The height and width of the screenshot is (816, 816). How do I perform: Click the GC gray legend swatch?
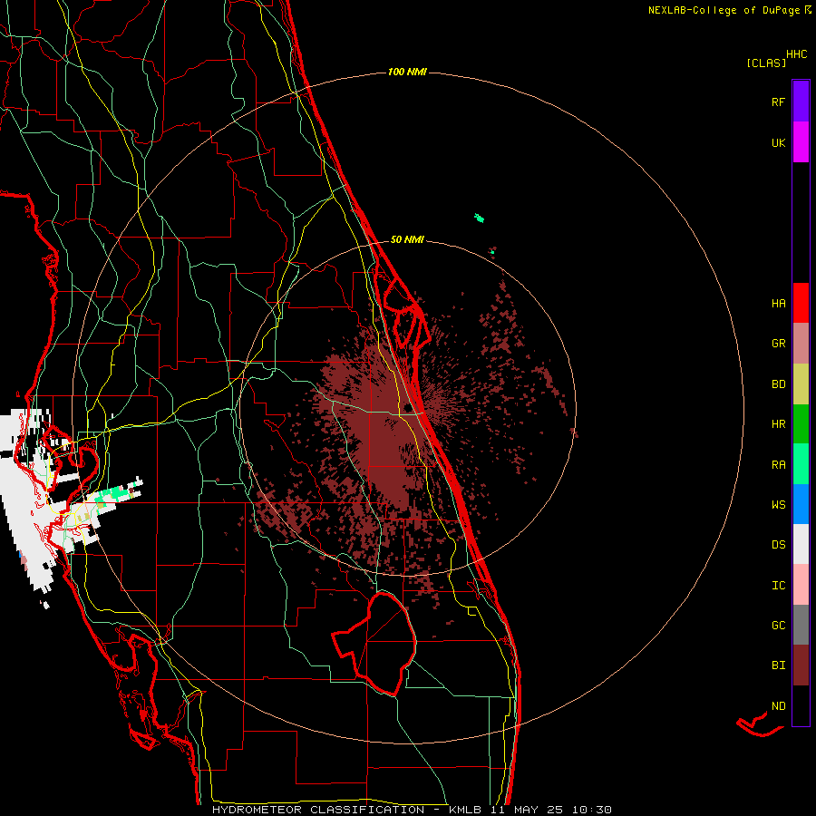801,625
